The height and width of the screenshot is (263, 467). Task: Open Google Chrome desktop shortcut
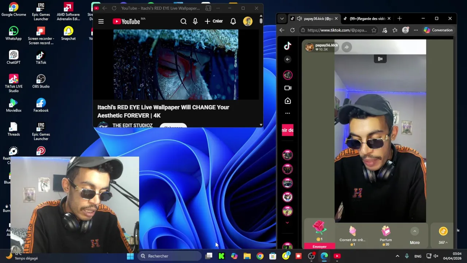13,10
